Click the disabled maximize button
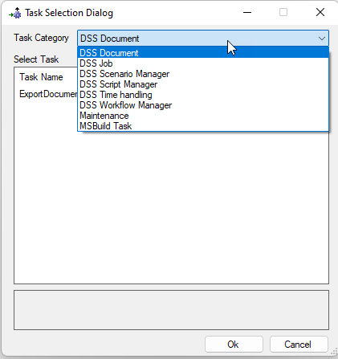338x359 pixels. pyautogui.click(x=283, y=12)
